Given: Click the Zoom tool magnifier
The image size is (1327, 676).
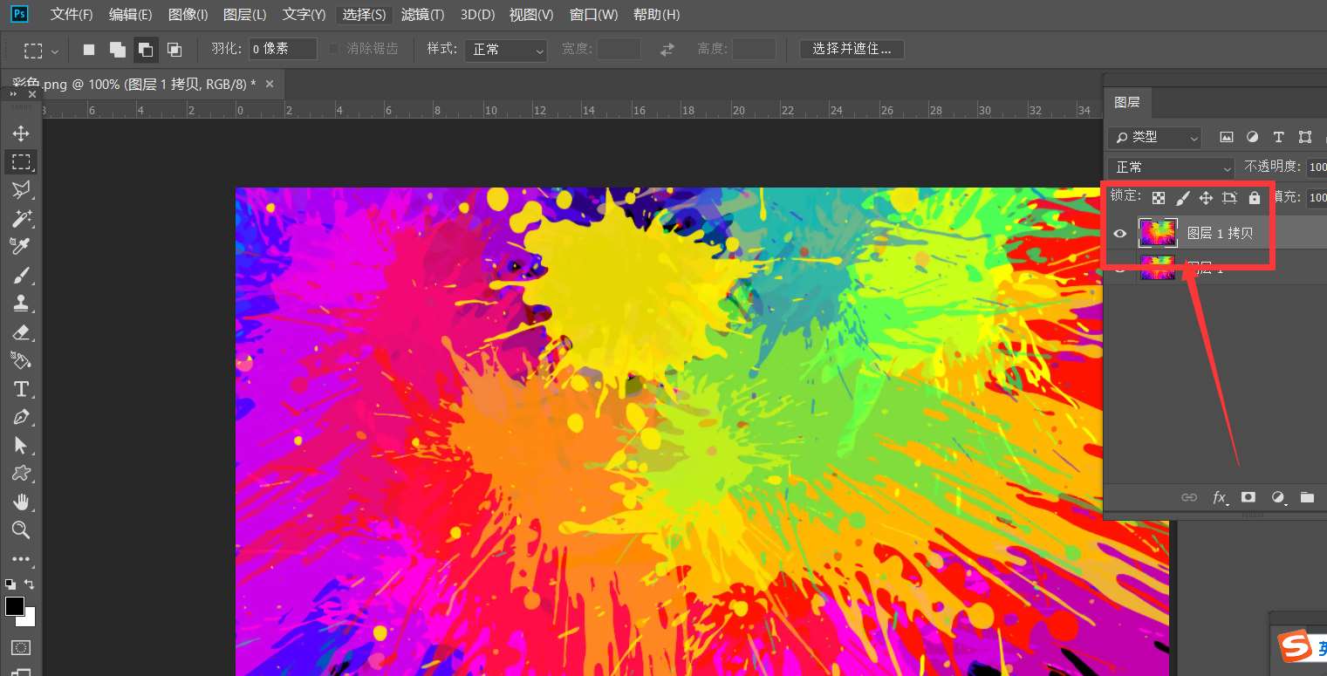Looking at the screenshot, I should [21, 530].
